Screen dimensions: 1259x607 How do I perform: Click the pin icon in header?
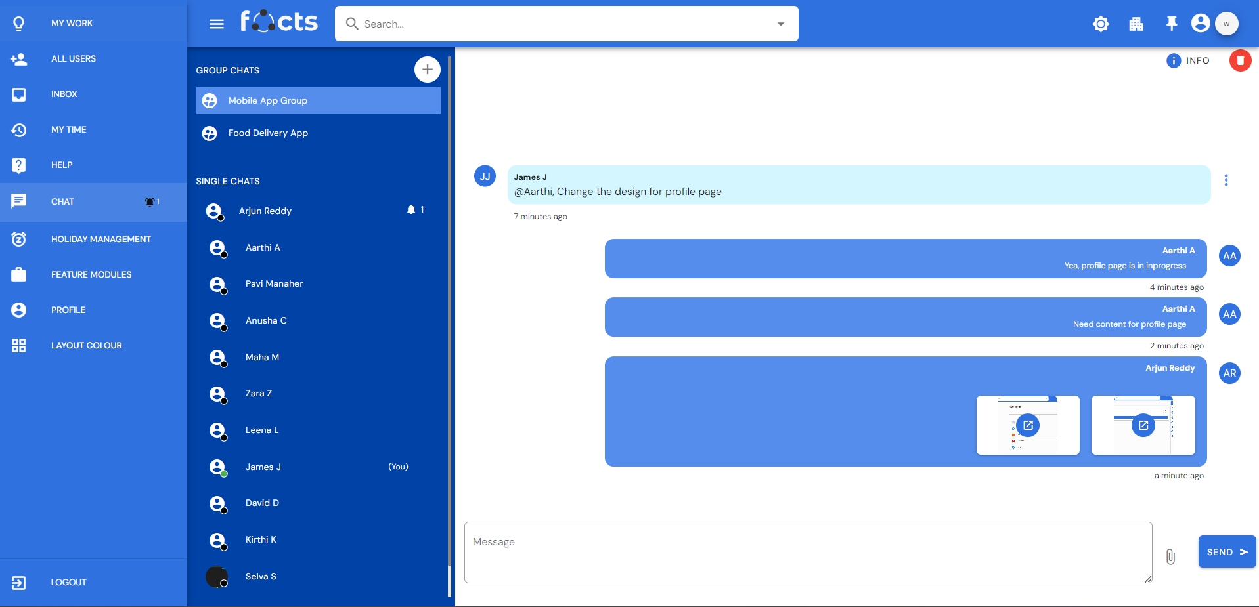point(1171,24)
